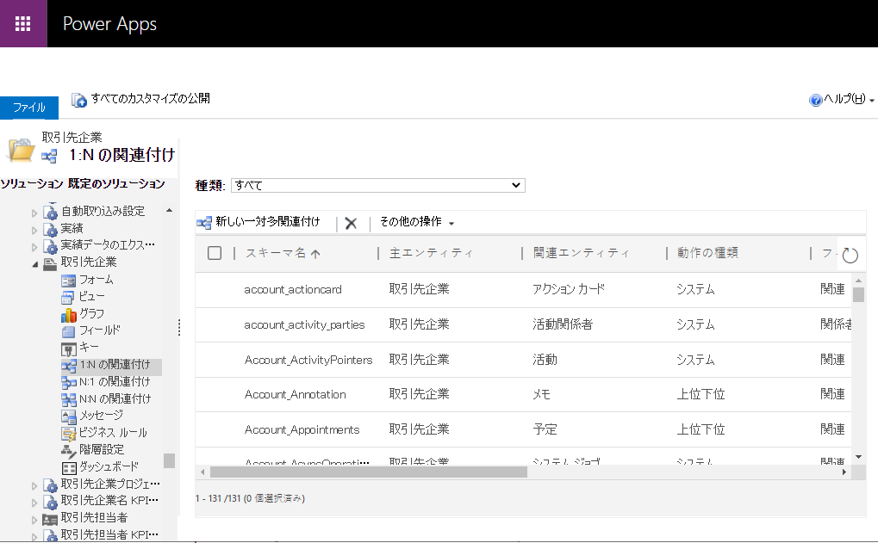Select N:N の関連付け in the tree
The width and height of the screenshot is (878, 543).
(x=114, y=398)
